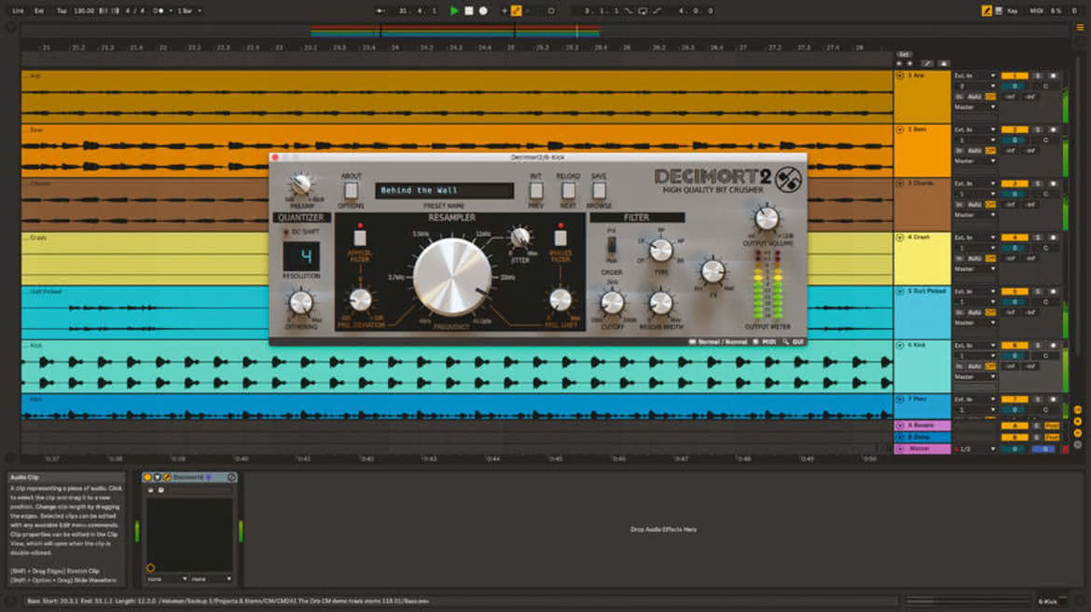Click the Preamp knob in Decimort

point(301,184)
